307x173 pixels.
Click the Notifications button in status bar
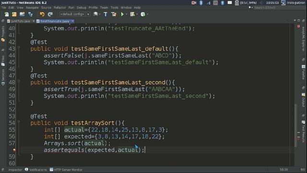(36, 170)
